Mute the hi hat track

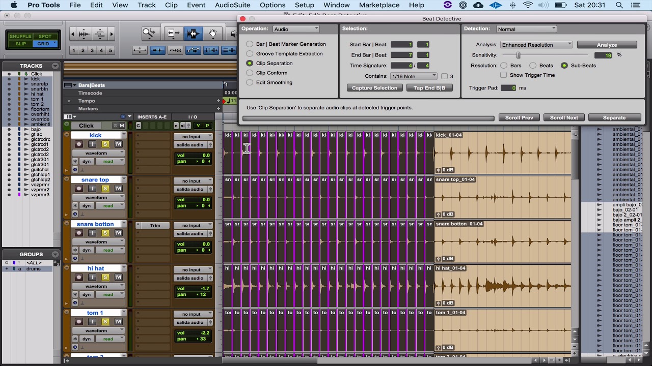pyautogui.click(x=119, y=277)
